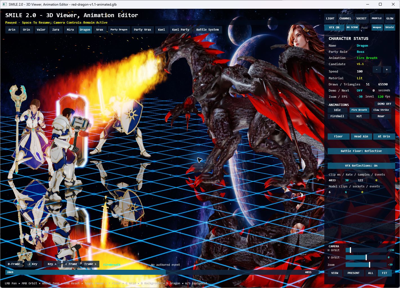
Task: Step forward with the Frame > button
Action: [x=90, y=264]
